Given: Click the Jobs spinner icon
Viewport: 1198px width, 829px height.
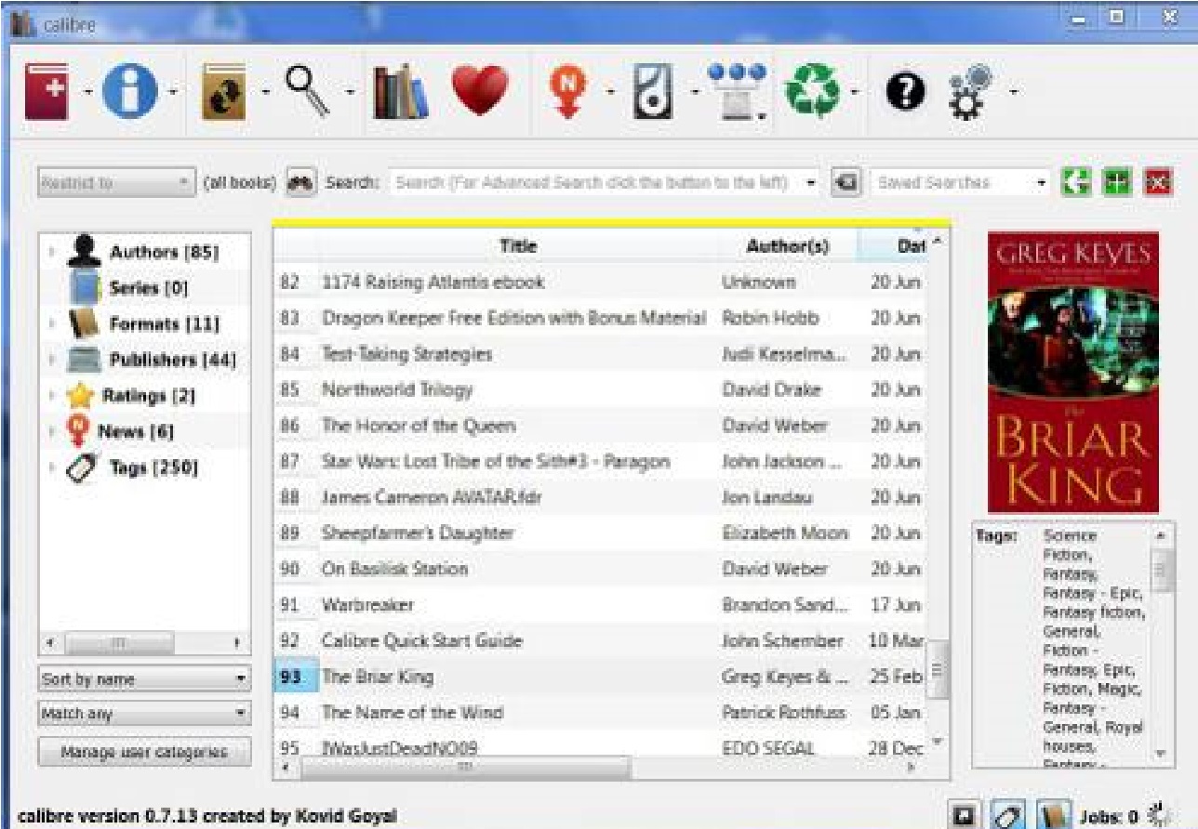Looking at the screenshot, I should tap(1159, 815).
